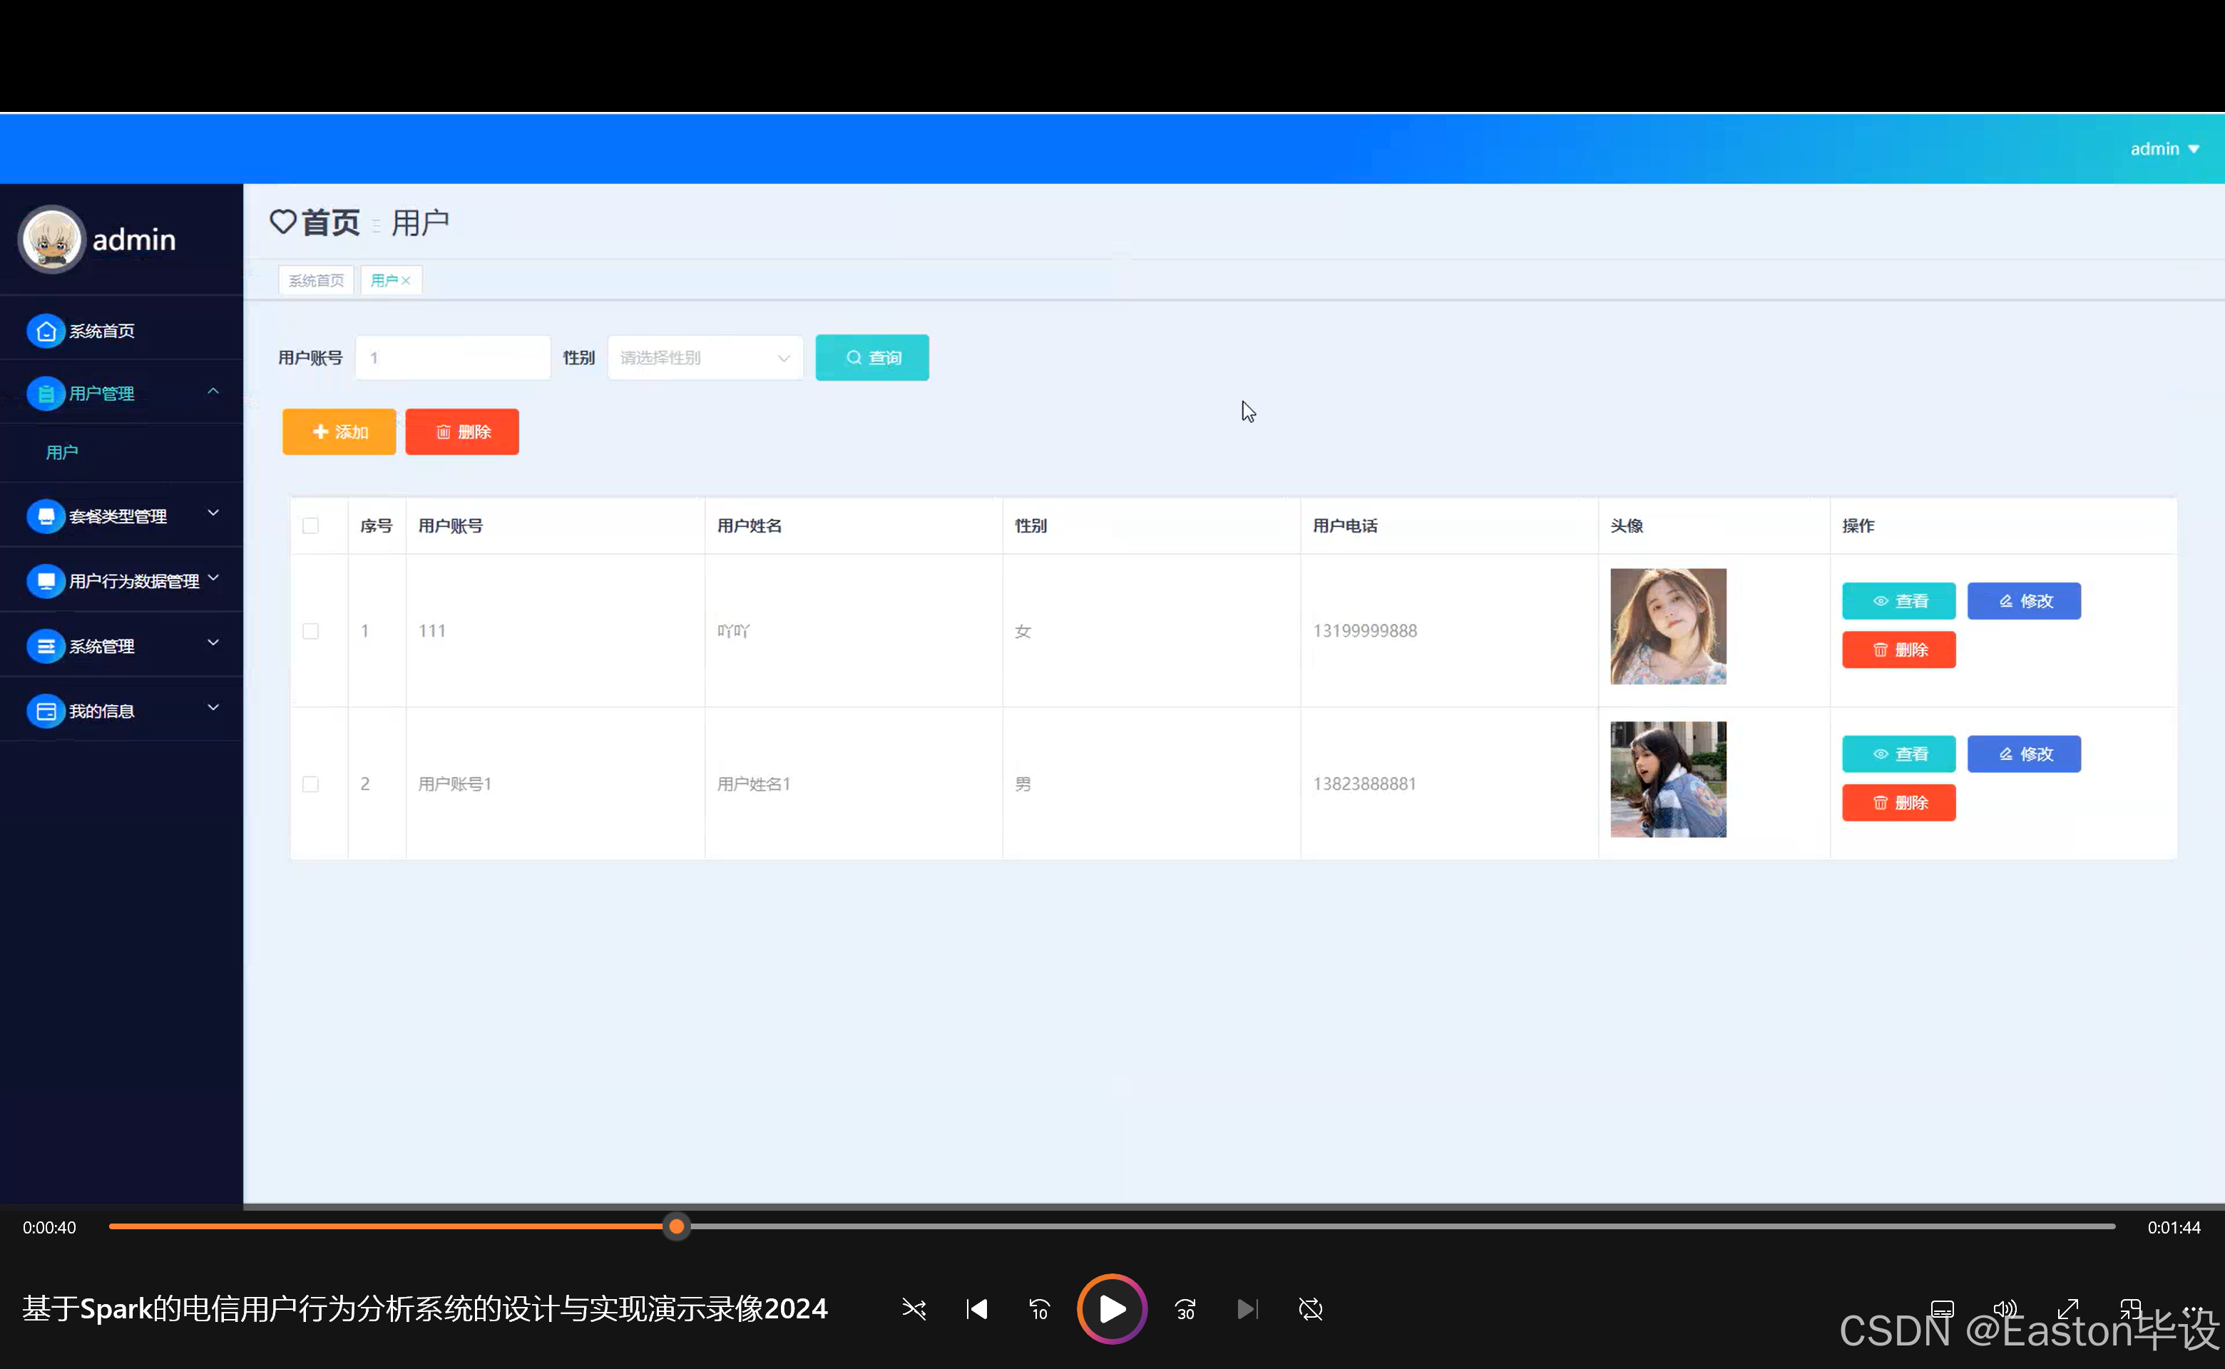
Task: Expand the 套餐类型管理 chevron
Action: pyautogui.click(x=213, y=513)
